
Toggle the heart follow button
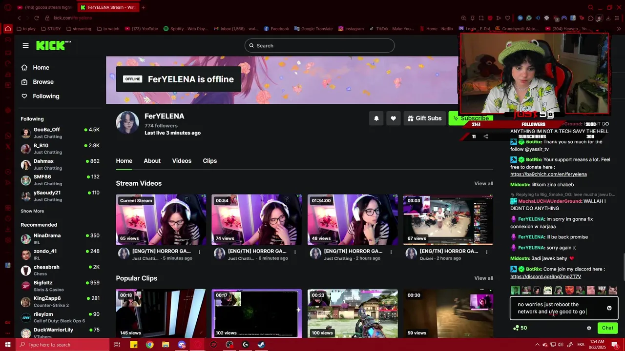pyautogui.click(x=393, y=118)
